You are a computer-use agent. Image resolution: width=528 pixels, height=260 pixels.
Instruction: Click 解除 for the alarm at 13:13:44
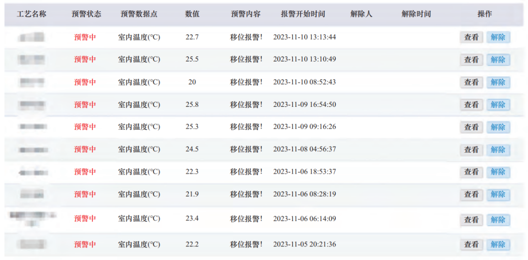tap(498, 37)
